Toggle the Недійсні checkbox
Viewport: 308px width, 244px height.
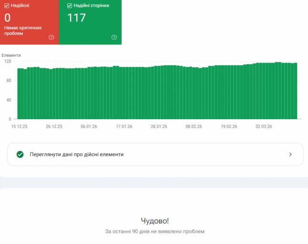tap(7, 6)
